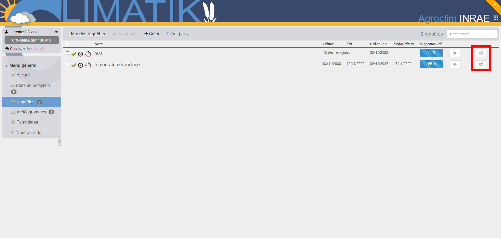The image size is (501, 238).
Task: Click the logout icon next to Jérémie Décome
Action: (x=56, y=32)
